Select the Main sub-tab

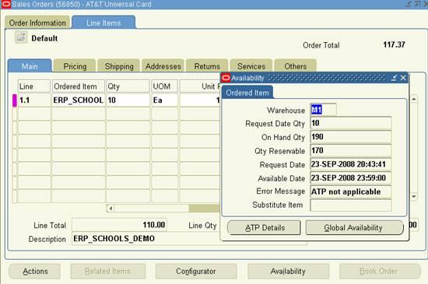[x=30, y=66]
